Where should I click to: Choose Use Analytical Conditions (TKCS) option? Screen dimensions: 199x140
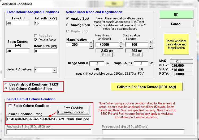pos(6,84)
